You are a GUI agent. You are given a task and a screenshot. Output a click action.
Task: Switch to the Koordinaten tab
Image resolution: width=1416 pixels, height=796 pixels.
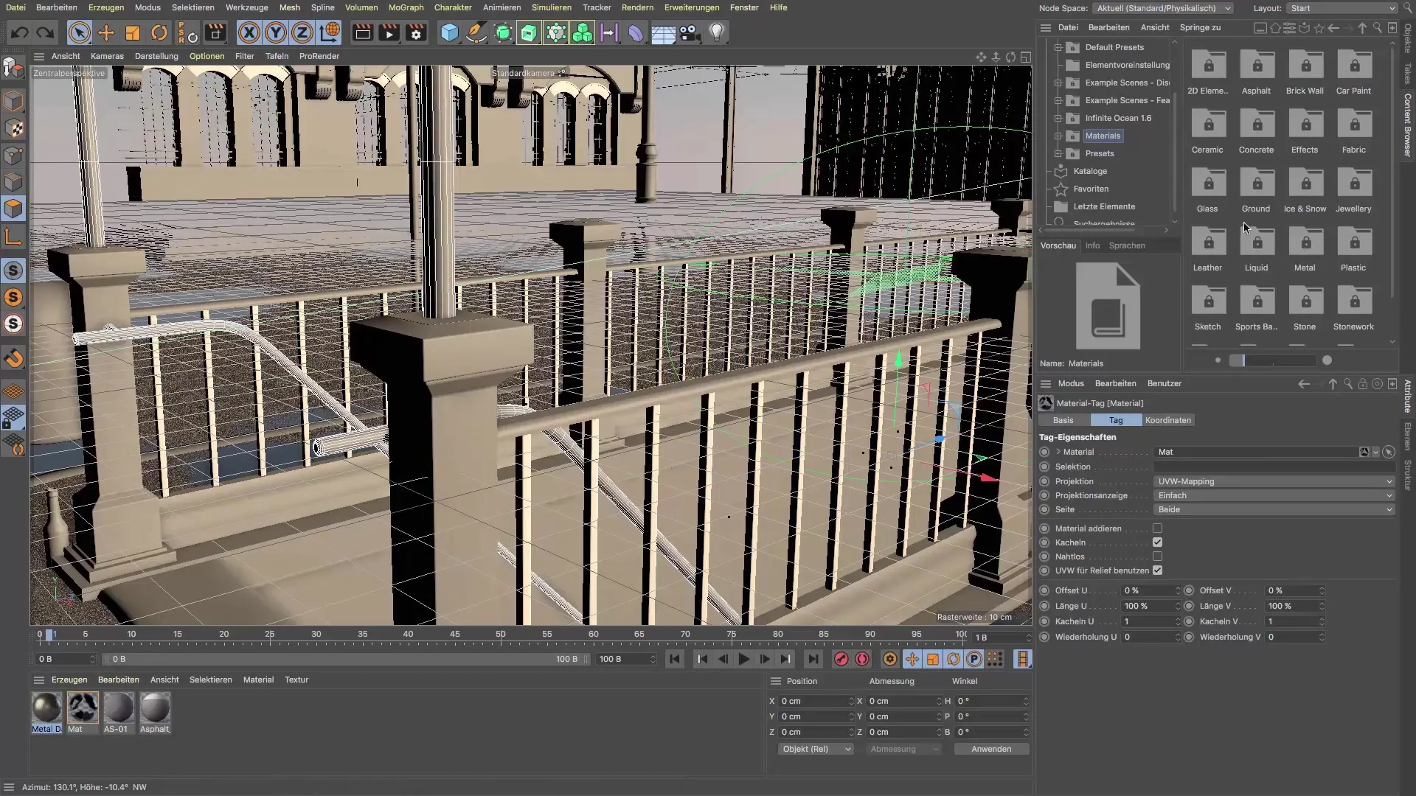1168,420
